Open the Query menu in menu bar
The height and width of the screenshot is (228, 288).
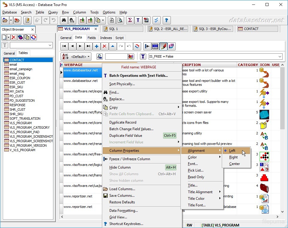tap(53, 12)
